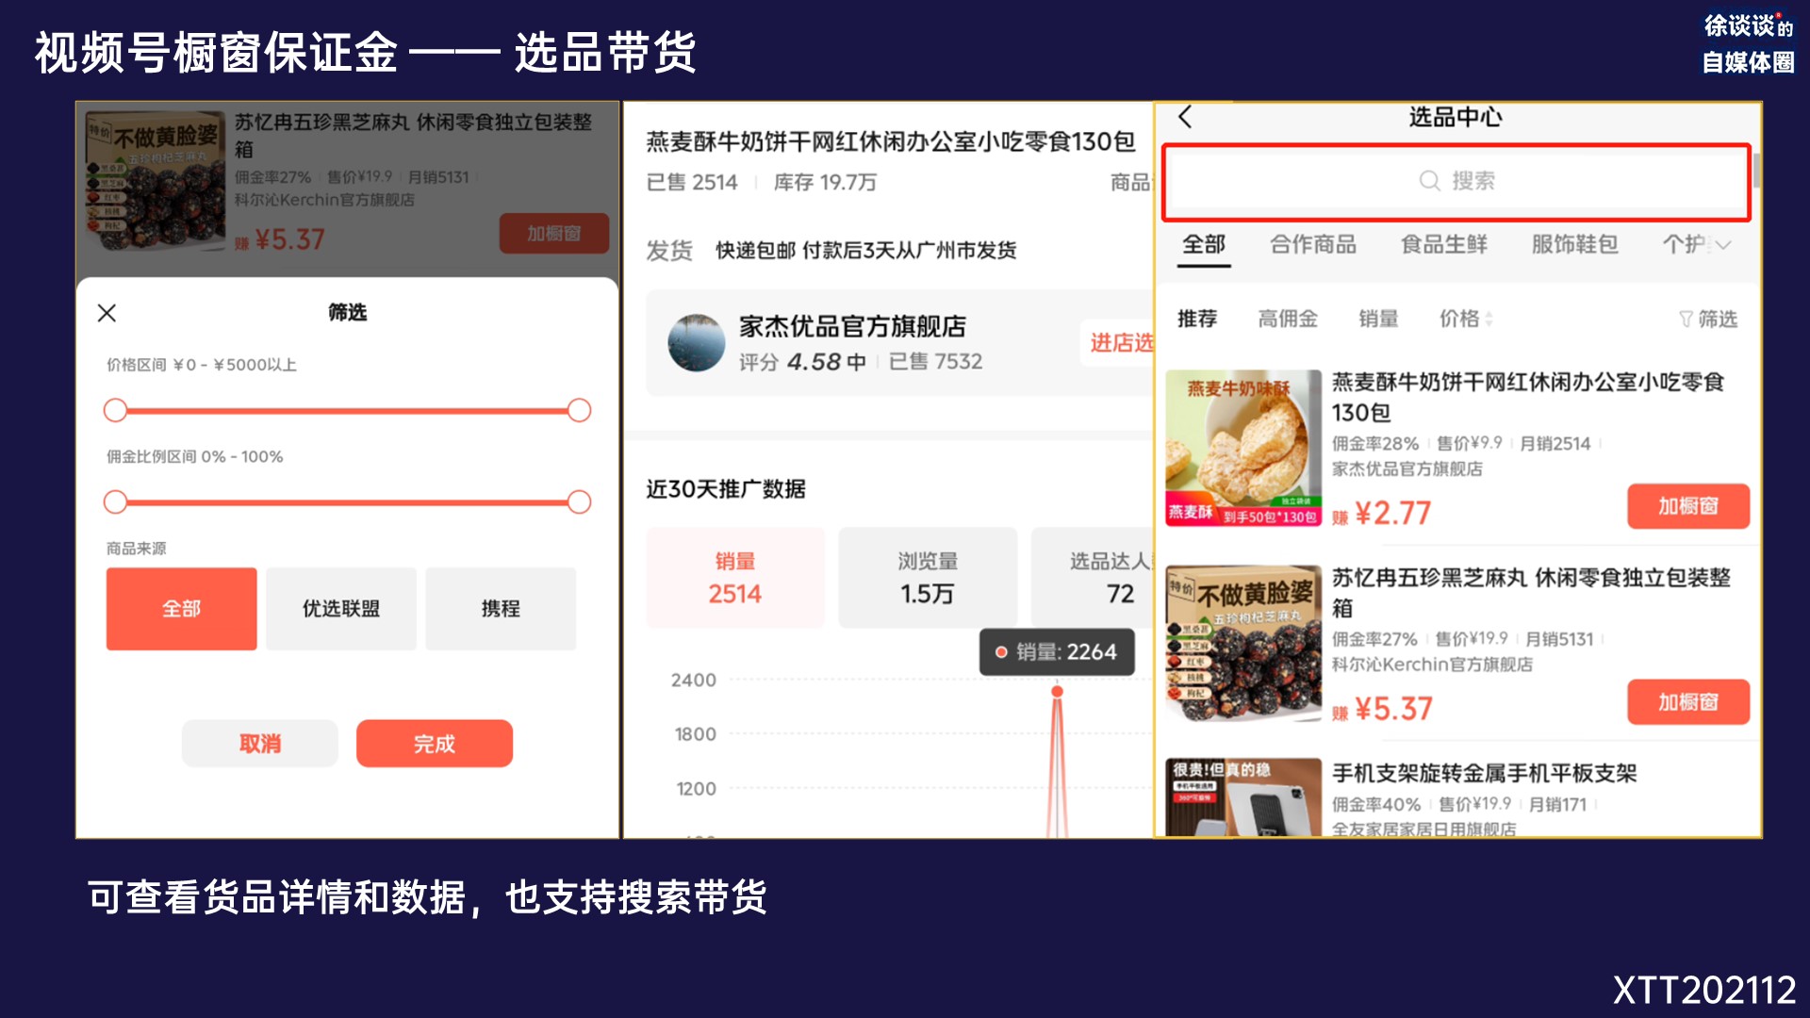The image size is (1810, 1018).
Task: Switch to the 高佣金 sort tab
Action: click(1287, 320)
